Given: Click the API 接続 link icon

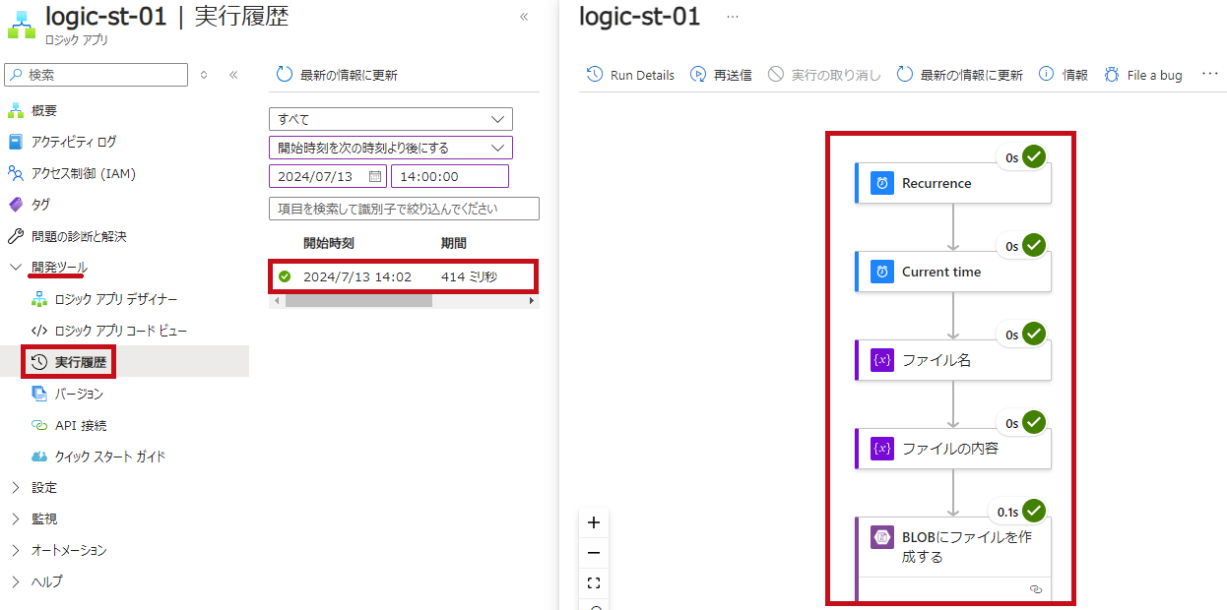Looking at the screenshot, I should click(x=39, y=425).
